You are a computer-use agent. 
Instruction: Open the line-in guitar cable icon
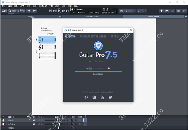pyautogui.click(x=184, y=11)
